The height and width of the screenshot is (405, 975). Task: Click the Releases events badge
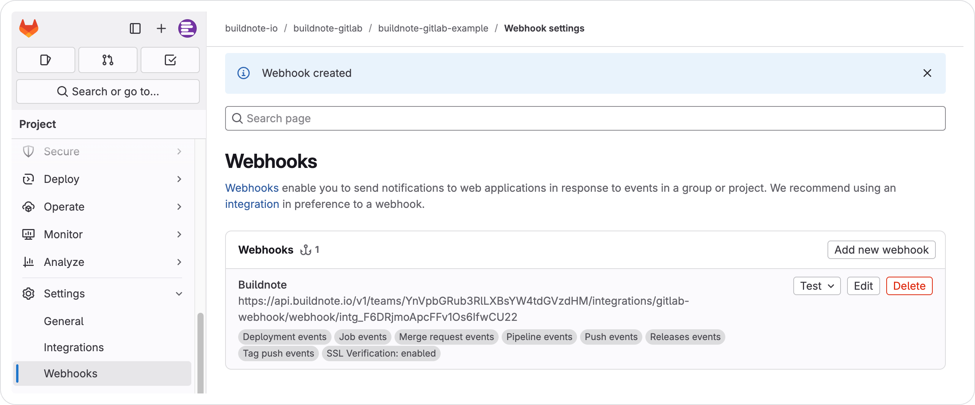coord(685,337)
